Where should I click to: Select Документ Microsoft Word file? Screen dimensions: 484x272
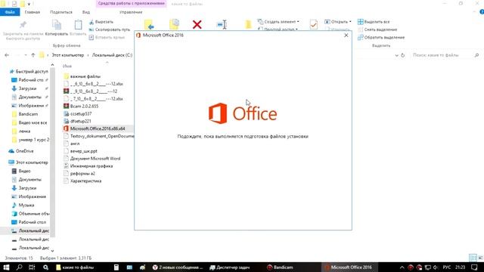coord(92,159)
